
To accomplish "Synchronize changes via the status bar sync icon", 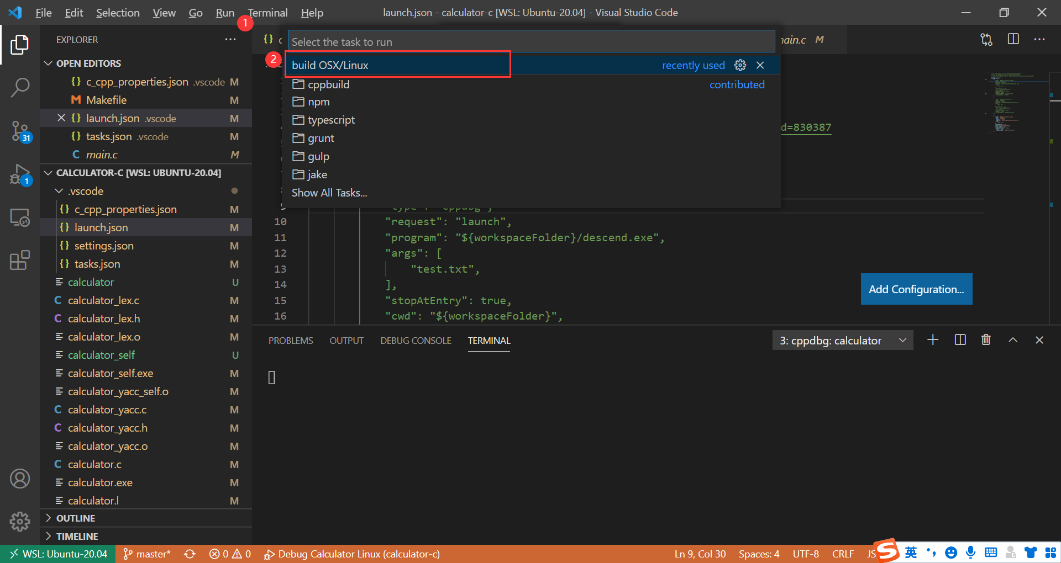I will pyautogui.click(x=190, y=554).
